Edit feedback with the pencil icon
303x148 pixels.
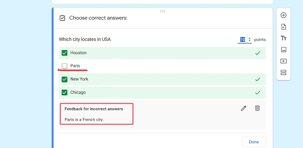tap(243, 108)
